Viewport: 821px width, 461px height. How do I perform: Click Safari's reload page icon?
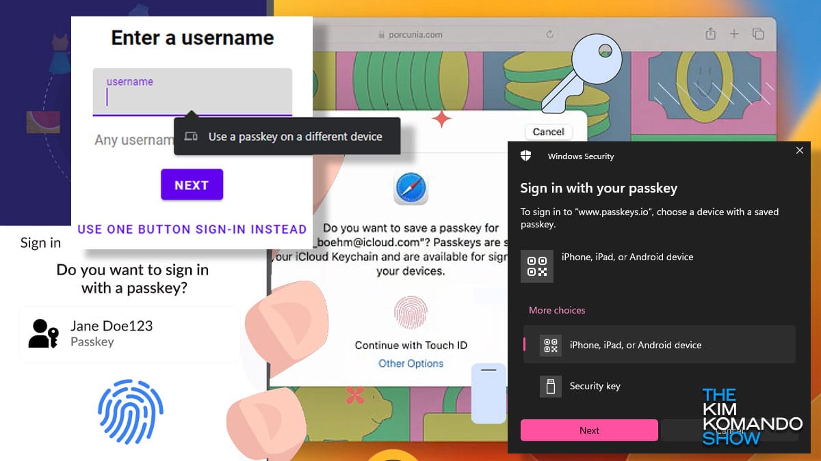pyautogui.click(x=549, y=34)
